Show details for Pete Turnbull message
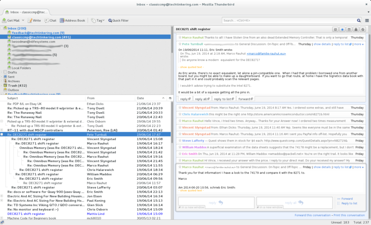 click(x=322, y=44)
